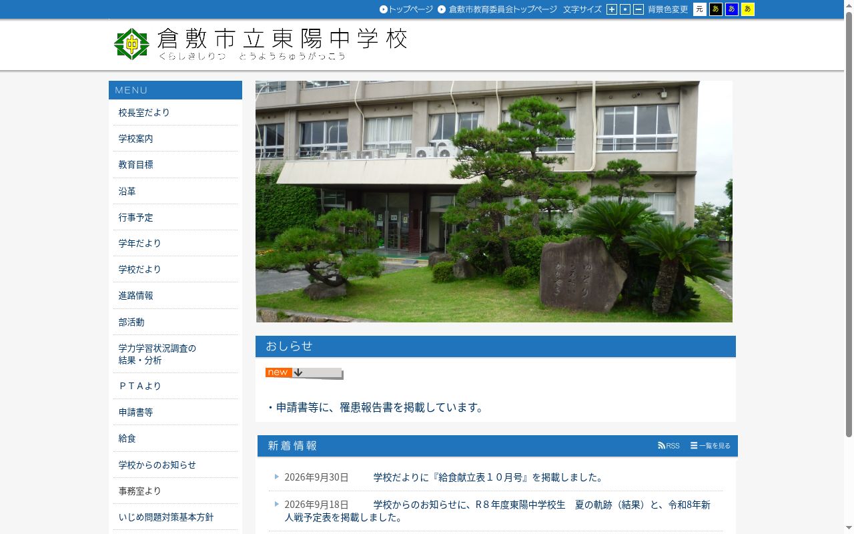Open RSS feed icon link

click(x=669, y=446)
